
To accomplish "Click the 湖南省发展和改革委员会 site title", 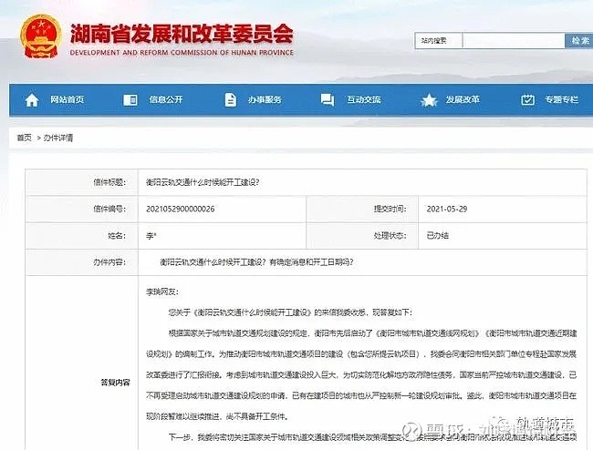I will coord(182,34).
